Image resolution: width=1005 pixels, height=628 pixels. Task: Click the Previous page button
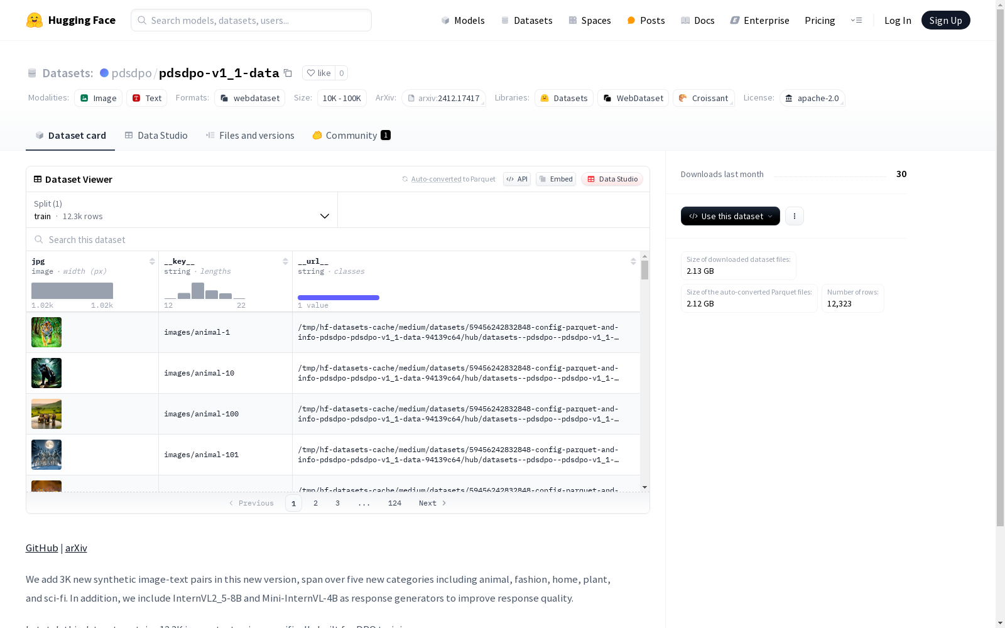[251, 503]
